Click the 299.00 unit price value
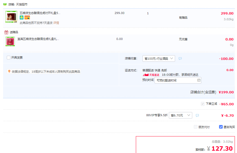237x153 pixels. click(x=119, y=13)
